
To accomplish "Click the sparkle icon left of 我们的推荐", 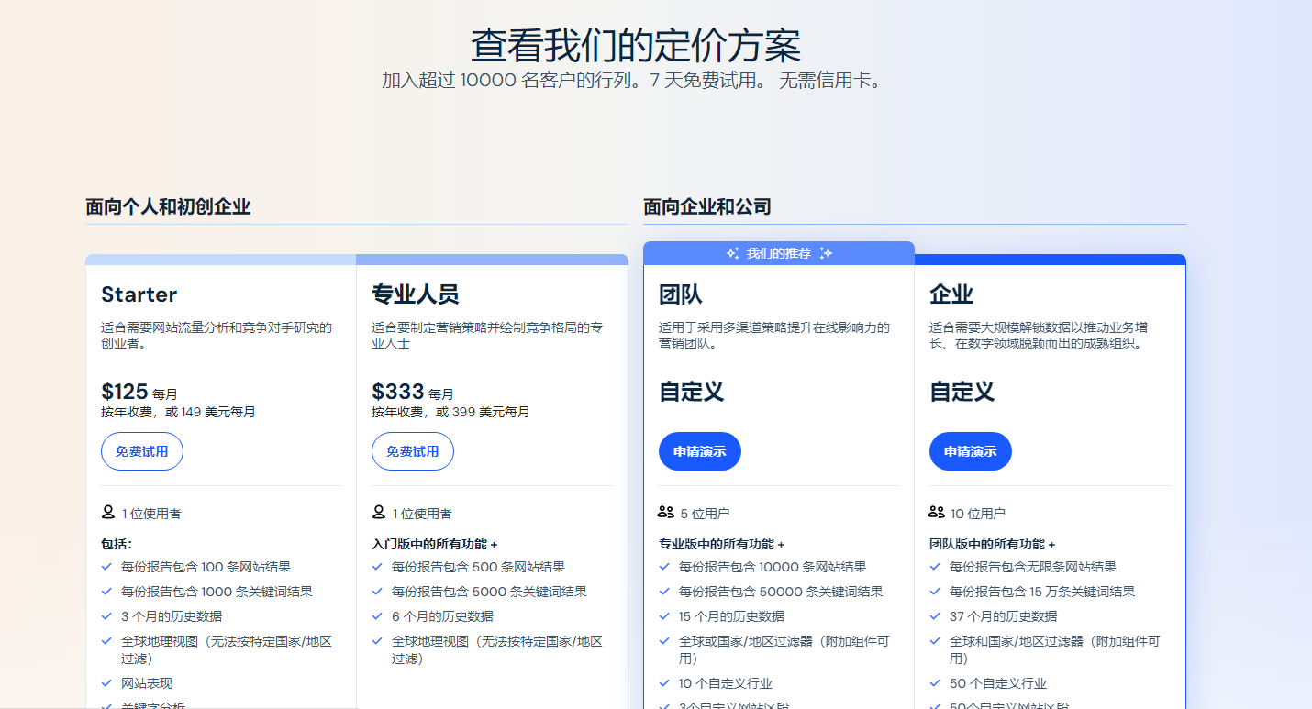I will (x=732, y=254).
